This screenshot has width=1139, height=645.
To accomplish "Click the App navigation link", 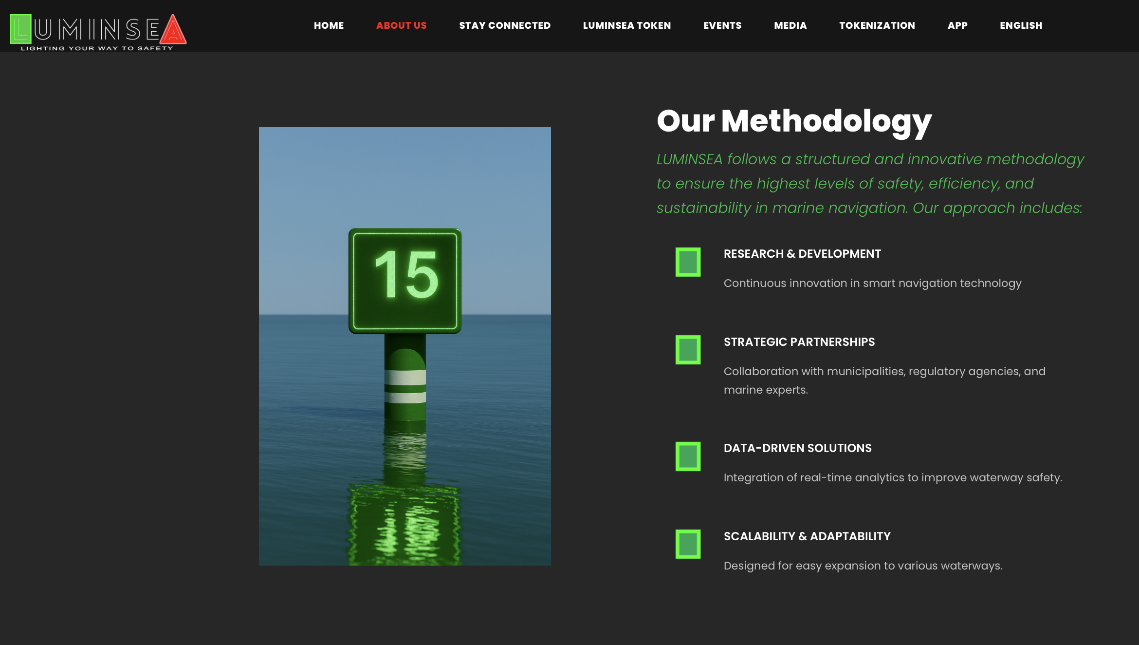I will pyautogui.click(x=957, y=25).
